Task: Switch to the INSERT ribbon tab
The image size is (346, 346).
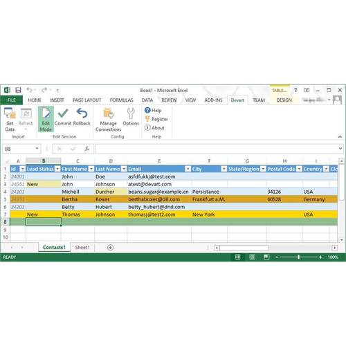Action: (57, 100)
